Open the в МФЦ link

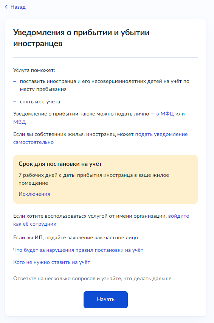165,114
